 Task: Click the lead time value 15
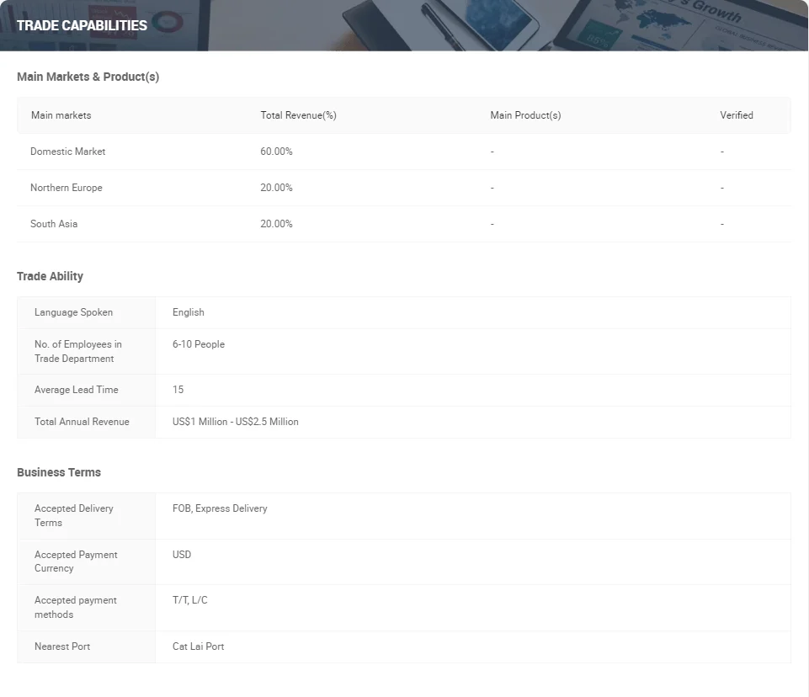coord(178,390)
